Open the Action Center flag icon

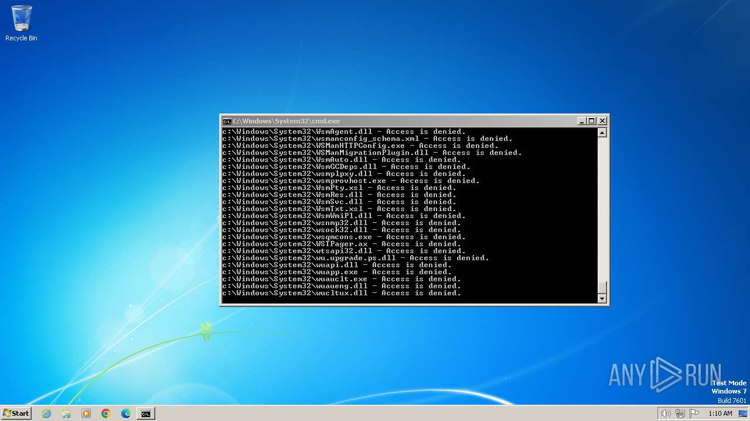pyautogui.click(x=694, y=413)
